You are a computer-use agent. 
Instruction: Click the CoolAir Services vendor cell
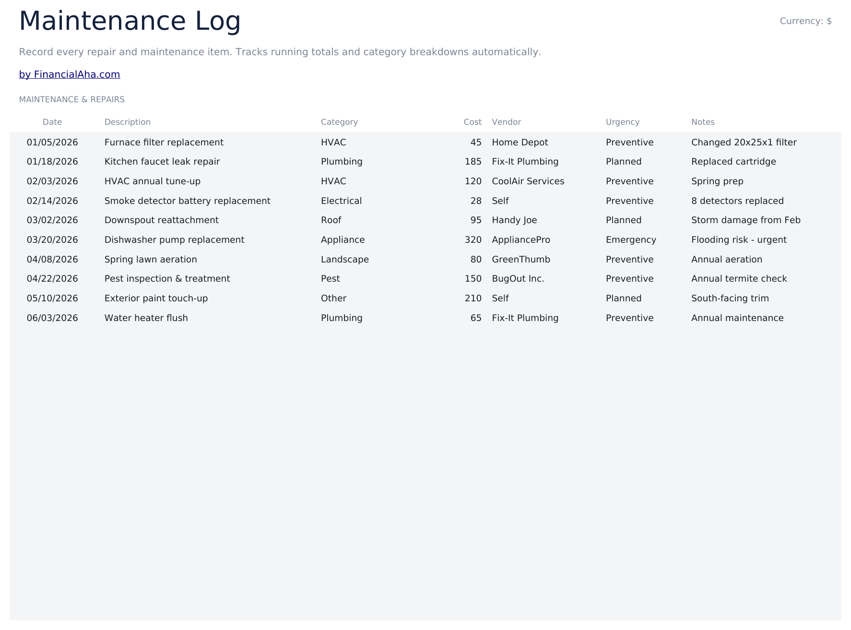pyautogui.click(x=528, y=181)
